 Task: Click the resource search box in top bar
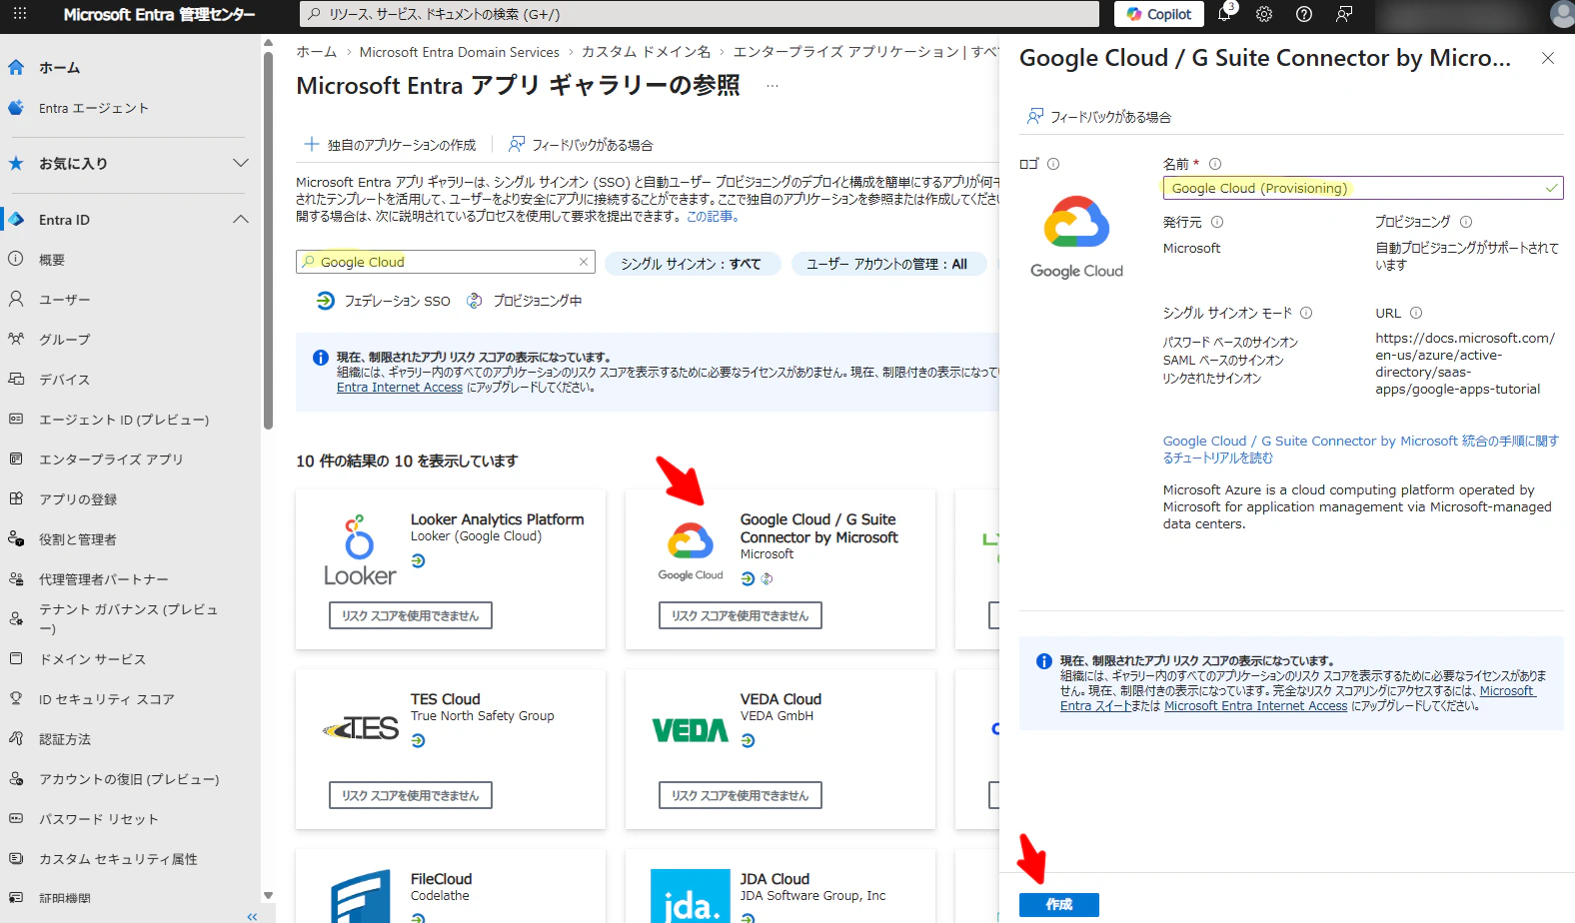[700, 14]
